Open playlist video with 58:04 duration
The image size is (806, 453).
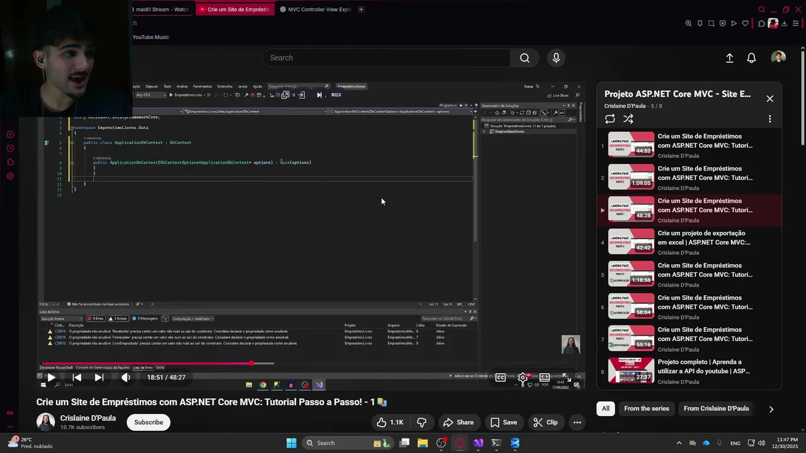tap(690, 307)
